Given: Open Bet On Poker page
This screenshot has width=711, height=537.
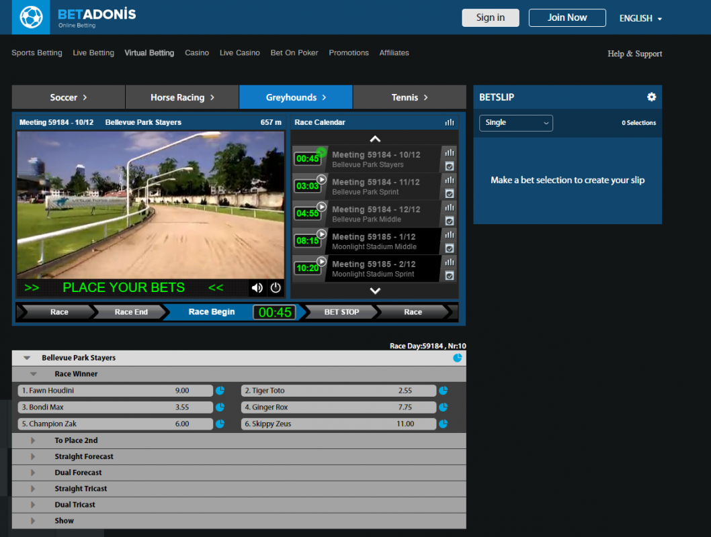Looking at the screenshot, I should [294, 53].
